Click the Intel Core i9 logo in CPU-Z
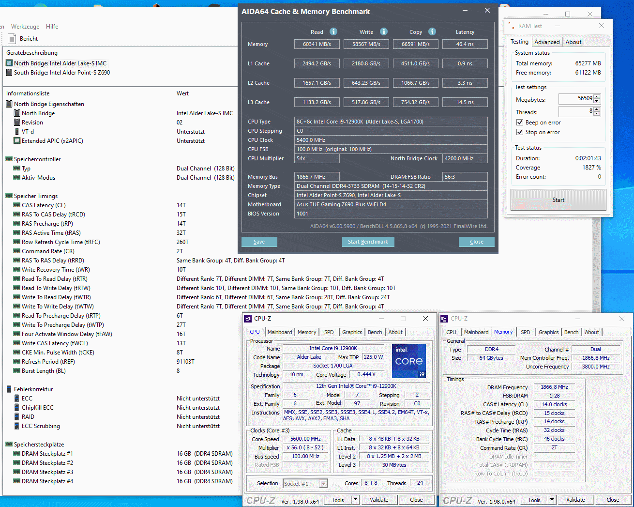Viewport: 634px width, 507px height. (x=409, y=361)
